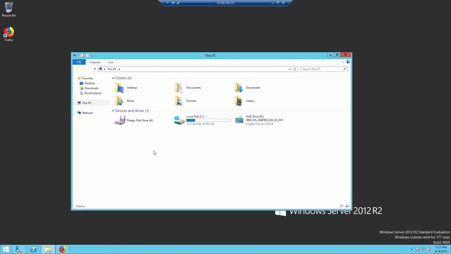
Task: Open the remote session bar dropdown arrow
Action: (167, 3)
